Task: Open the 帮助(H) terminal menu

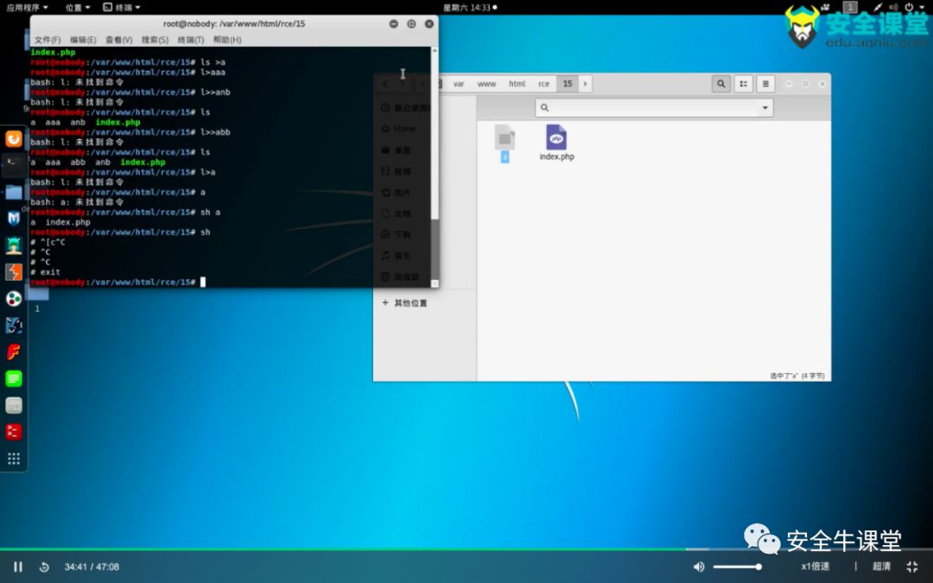Action: tap(227, 40)
